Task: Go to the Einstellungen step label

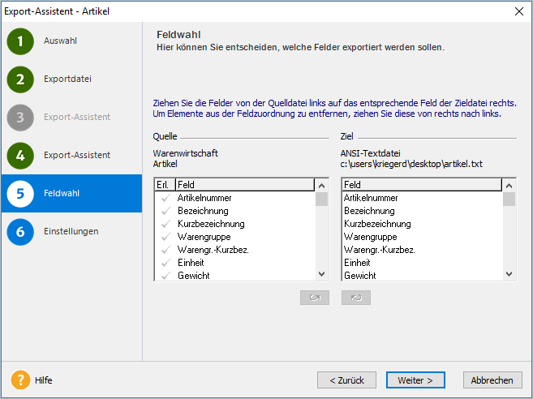Action: (x=71, y=231)
